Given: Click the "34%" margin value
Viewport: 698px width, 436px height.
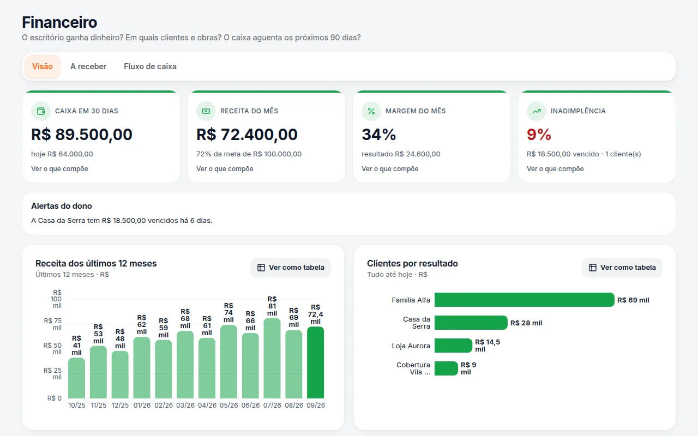Looking at the screenshot, I should [379, 134].
